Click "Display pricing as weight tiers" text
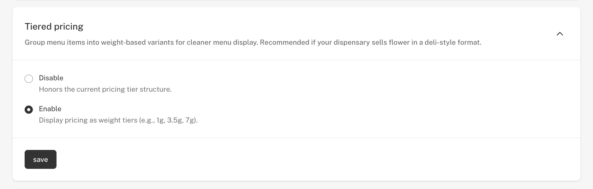 click(88, 120)
